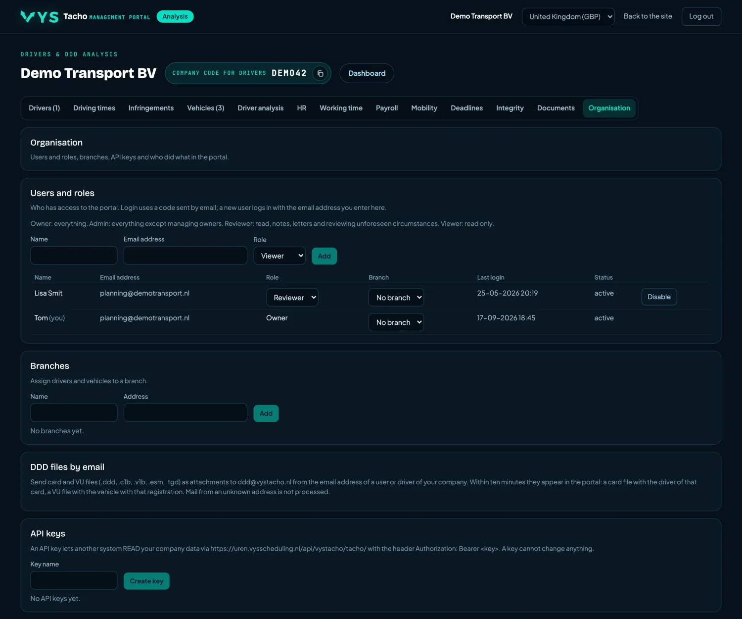The image size is (742, 619).
Task: Follow the Back to the site link
Action: [x=648, y=16]
